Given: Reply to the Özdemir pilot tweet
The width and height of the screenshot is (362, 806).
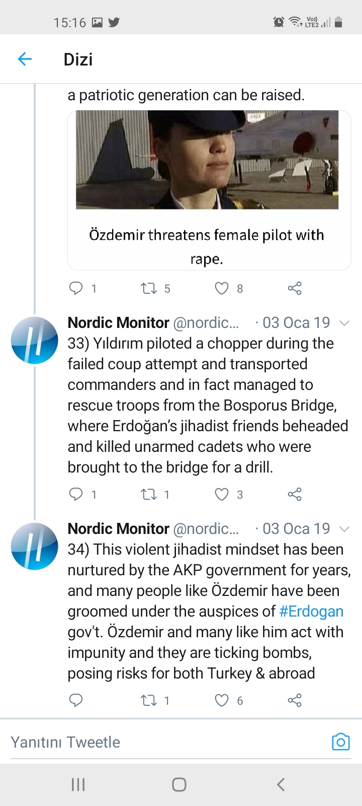Looking at the screenshot, I should click(75, 288).
